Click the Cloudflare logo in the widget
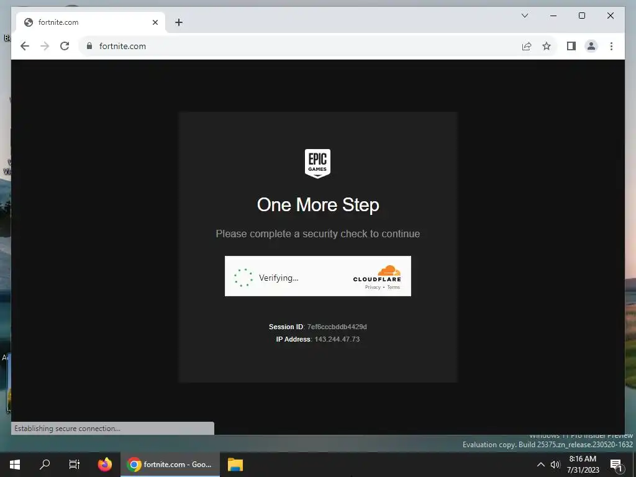636x477 pixels. point(377,273)
